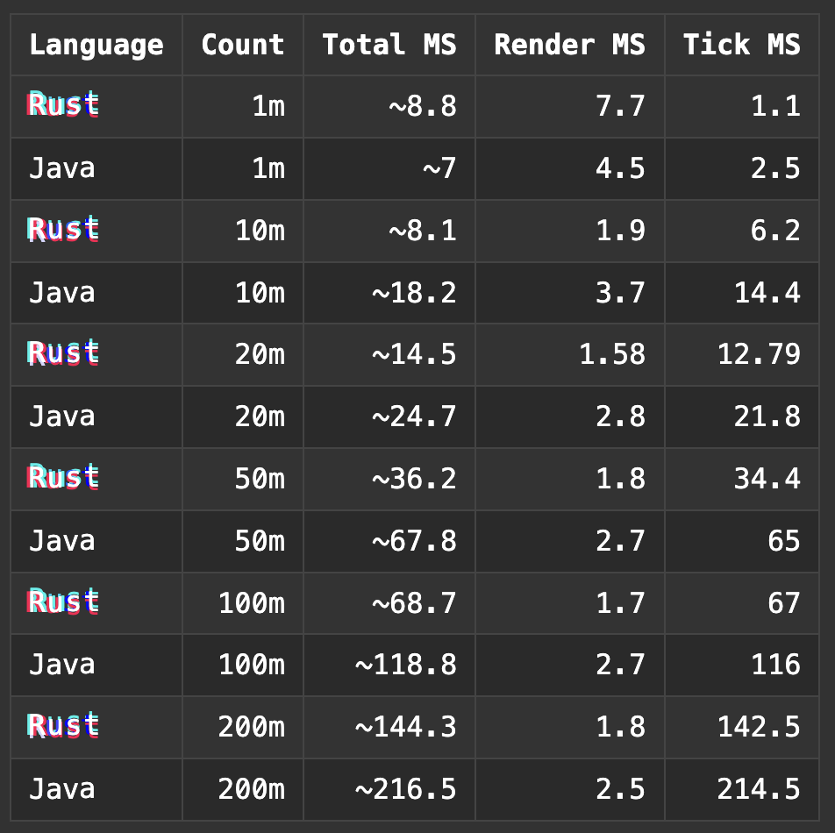
Task: Click the ~144.3 total cell
Action: (x=405, y=727)
